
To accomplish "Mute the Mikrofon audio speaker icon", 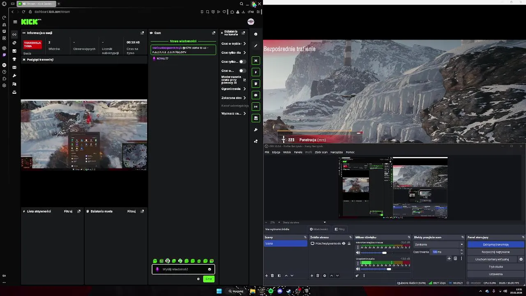I will pos(358,253).
